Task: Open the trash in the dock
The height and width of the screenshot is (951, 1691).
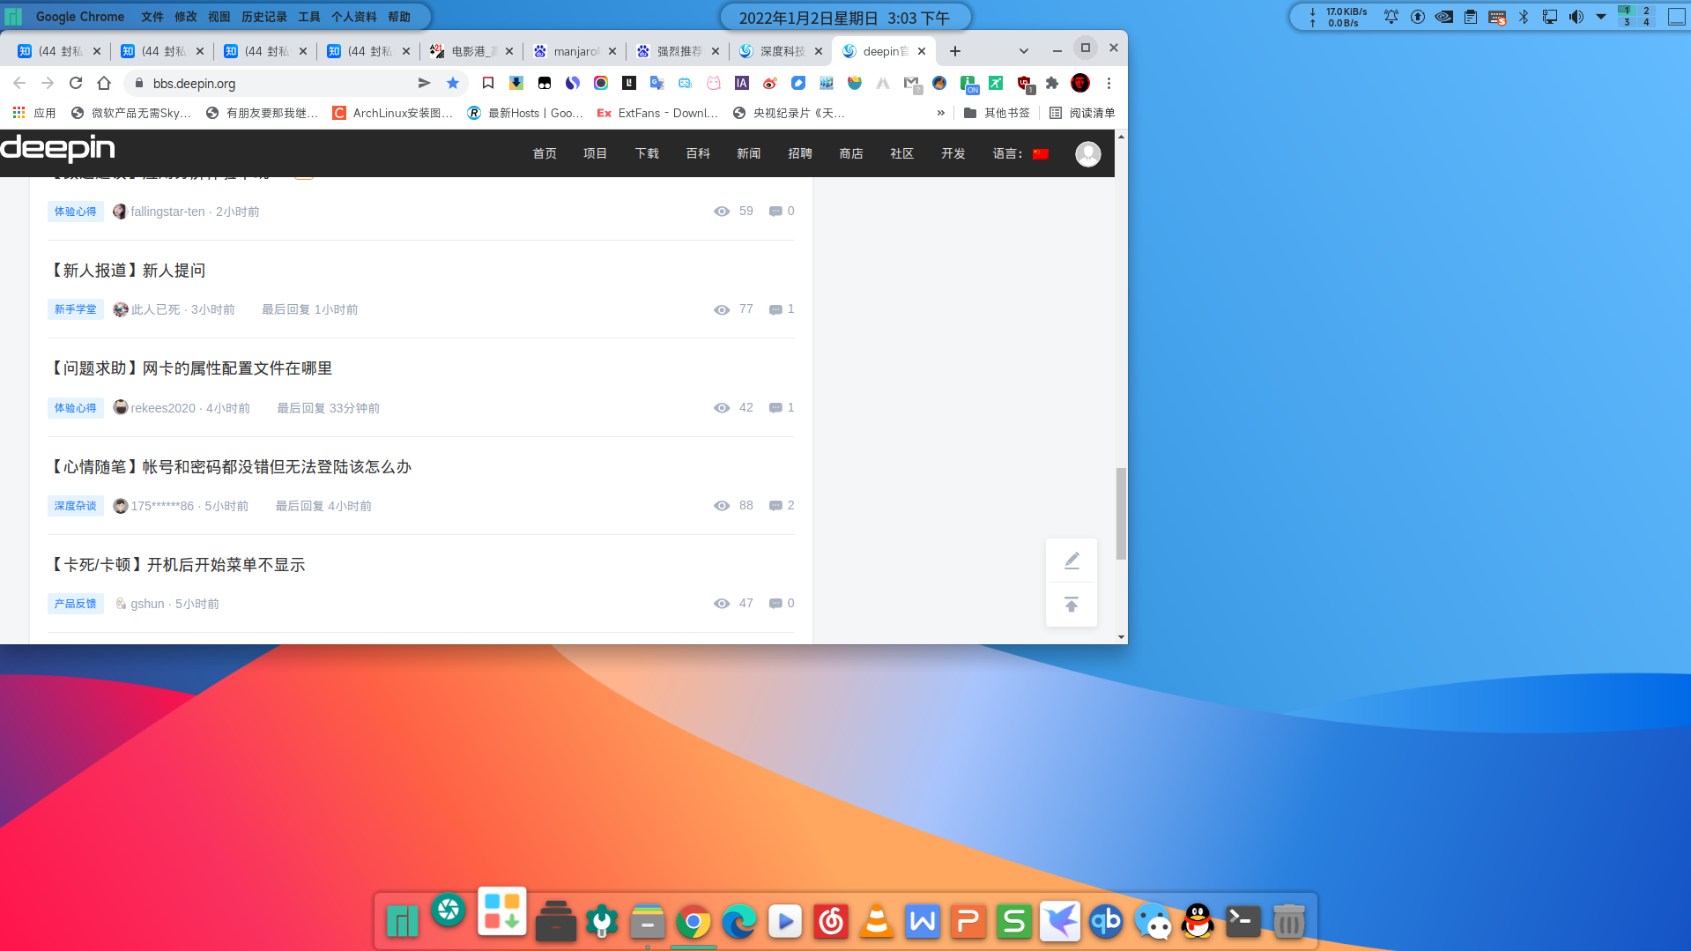Action: pyautogui.click(x=1289, y=922)
